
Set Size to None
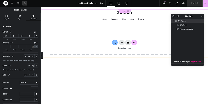[25, 75]
